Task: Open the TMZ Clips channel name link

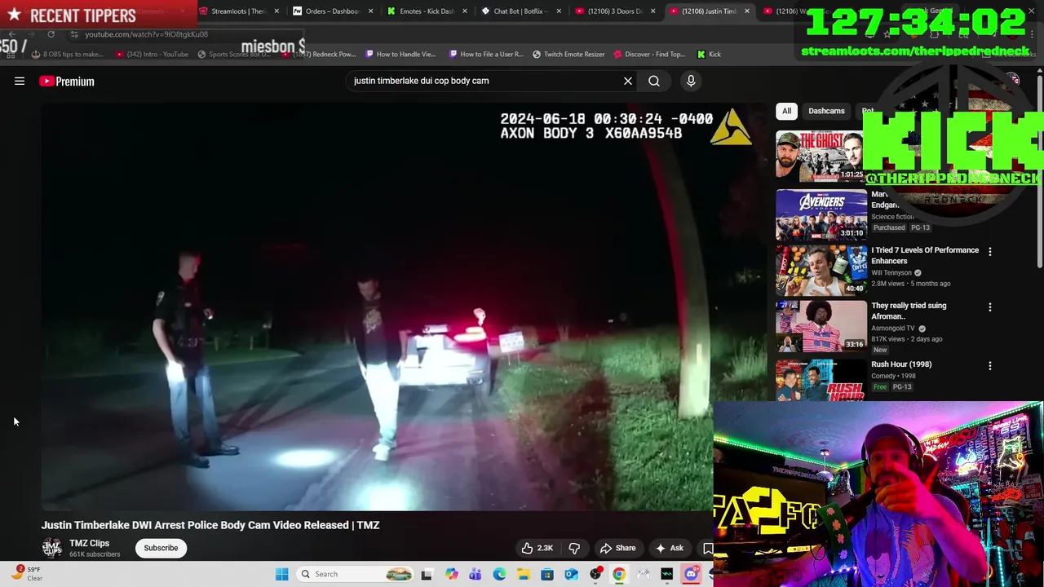Action: (x=89, y=543)
